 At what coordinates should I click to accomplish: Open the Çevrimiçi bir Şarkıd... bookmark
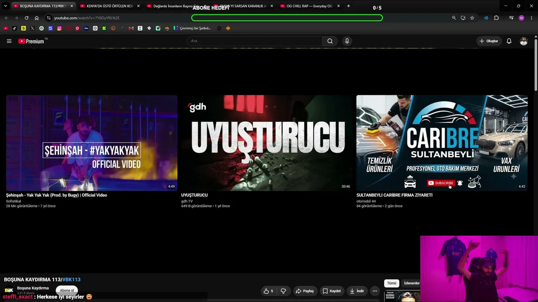pos(192,28)
